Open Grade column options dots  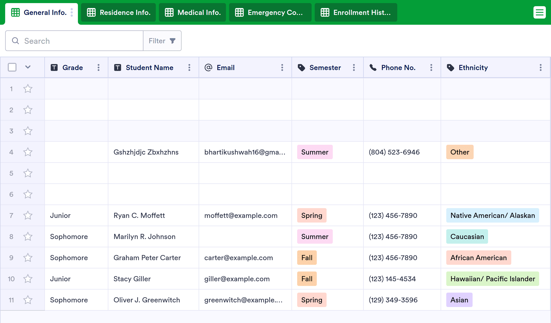point(99,67)
